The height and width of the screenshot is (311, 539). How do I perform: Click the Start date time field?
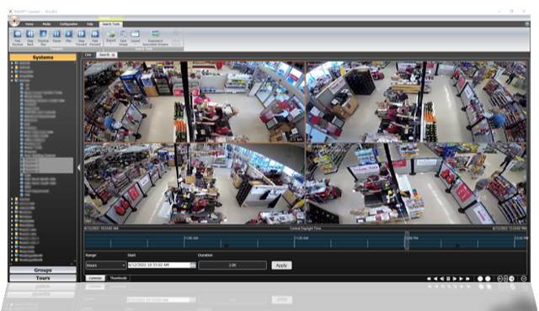(159, 265)
